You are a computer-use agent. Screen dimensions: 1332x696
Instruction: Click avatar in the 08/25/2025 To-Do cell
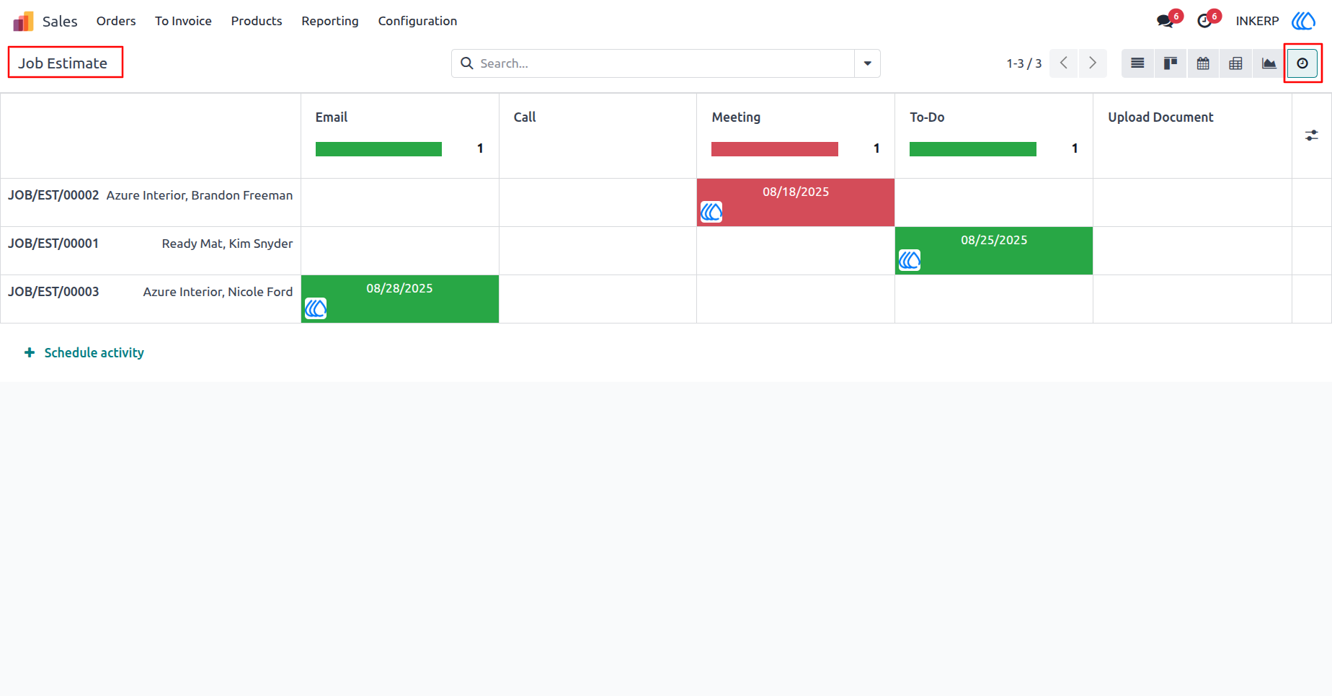910,260
